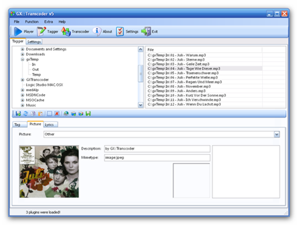Switch to the Tagger tab
Image resolution: width=298 pixels, height=225 pixels.
[x=18, y=41]
